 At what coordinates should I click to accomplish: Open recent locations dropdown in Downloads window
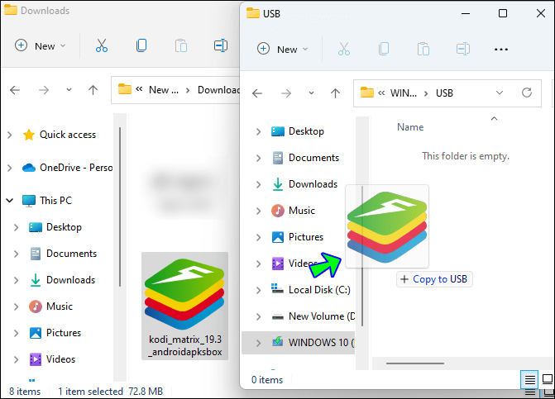click(69, 90)
